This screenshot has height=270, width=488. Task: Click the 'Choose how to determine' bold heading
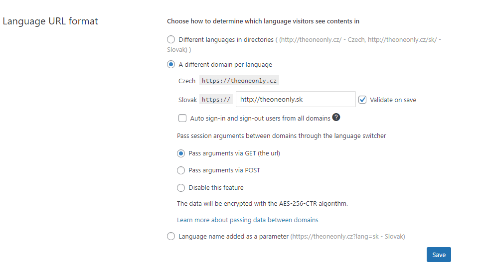[263, 21]
